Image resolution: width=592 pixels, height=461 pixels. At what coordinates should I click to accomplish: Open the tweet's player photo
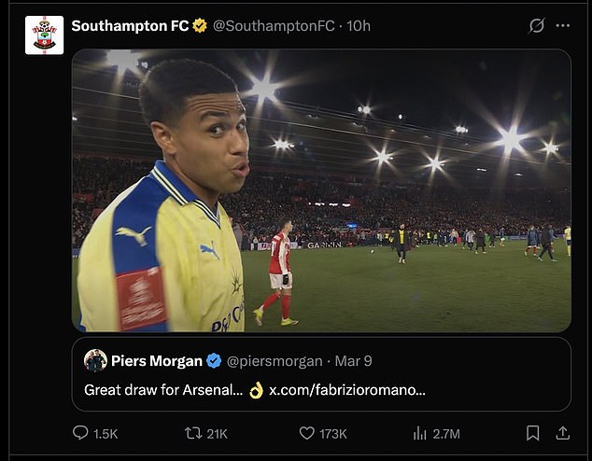[x=321, y=190]
